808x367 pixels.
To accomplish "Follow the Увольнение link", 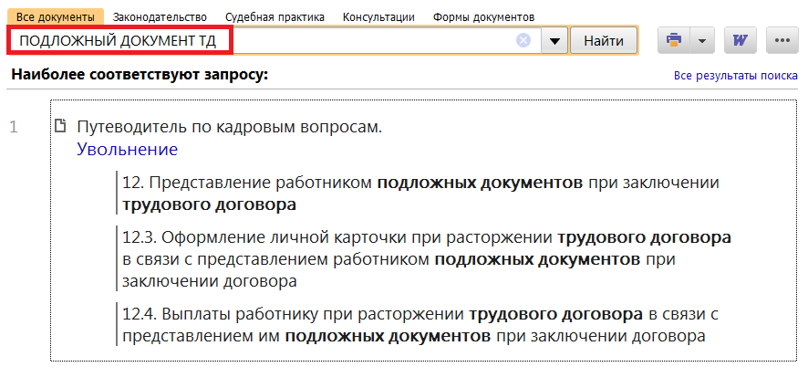I will point(127,150).
